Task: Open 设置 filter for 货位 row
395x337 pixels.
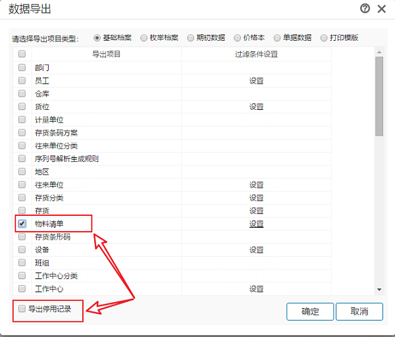Action: 256,107
